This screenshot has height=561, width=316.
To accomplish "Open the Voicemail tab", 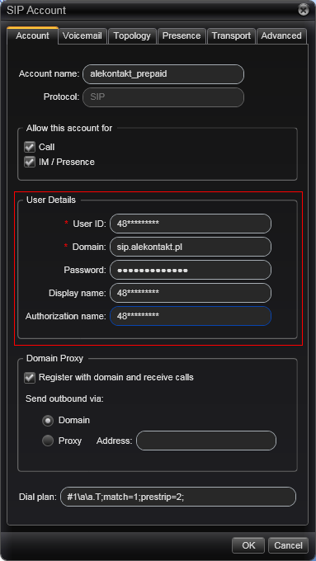I will pos(83,35).
